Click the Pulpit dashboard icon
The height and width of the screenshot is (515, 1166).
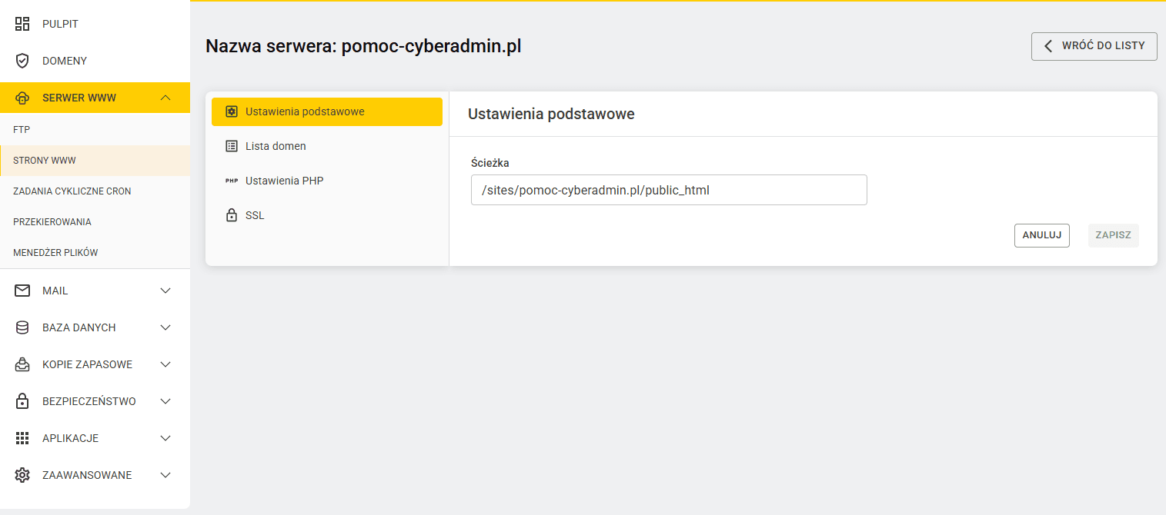[22, 24]
